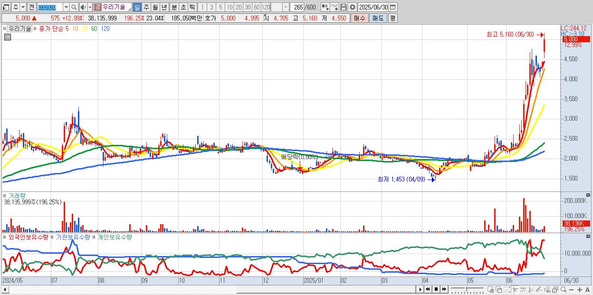Image resolution: width=593 pixels, height=295 pixels.
Task: Zoom out chart with minus icon
Action: (572, 289)
